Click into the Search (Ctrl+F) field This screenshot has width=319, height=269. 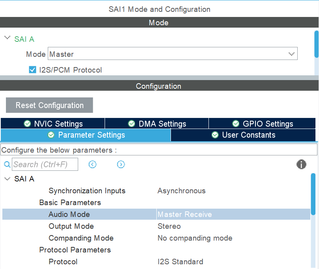click(45, 164)
